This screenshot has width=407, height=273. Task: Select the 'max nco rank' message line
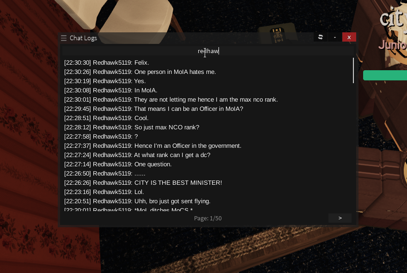coord(171,100)
